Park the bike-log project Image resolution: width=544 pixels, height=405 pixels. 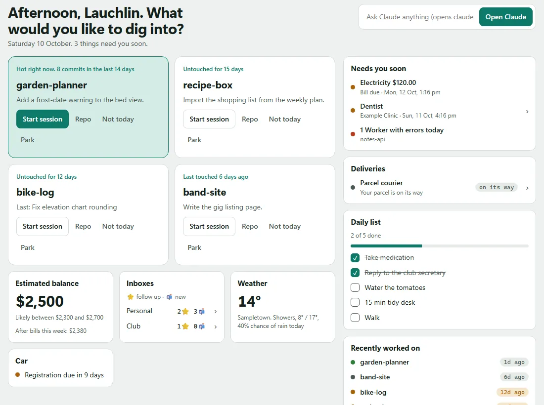(x=28, y=248)
